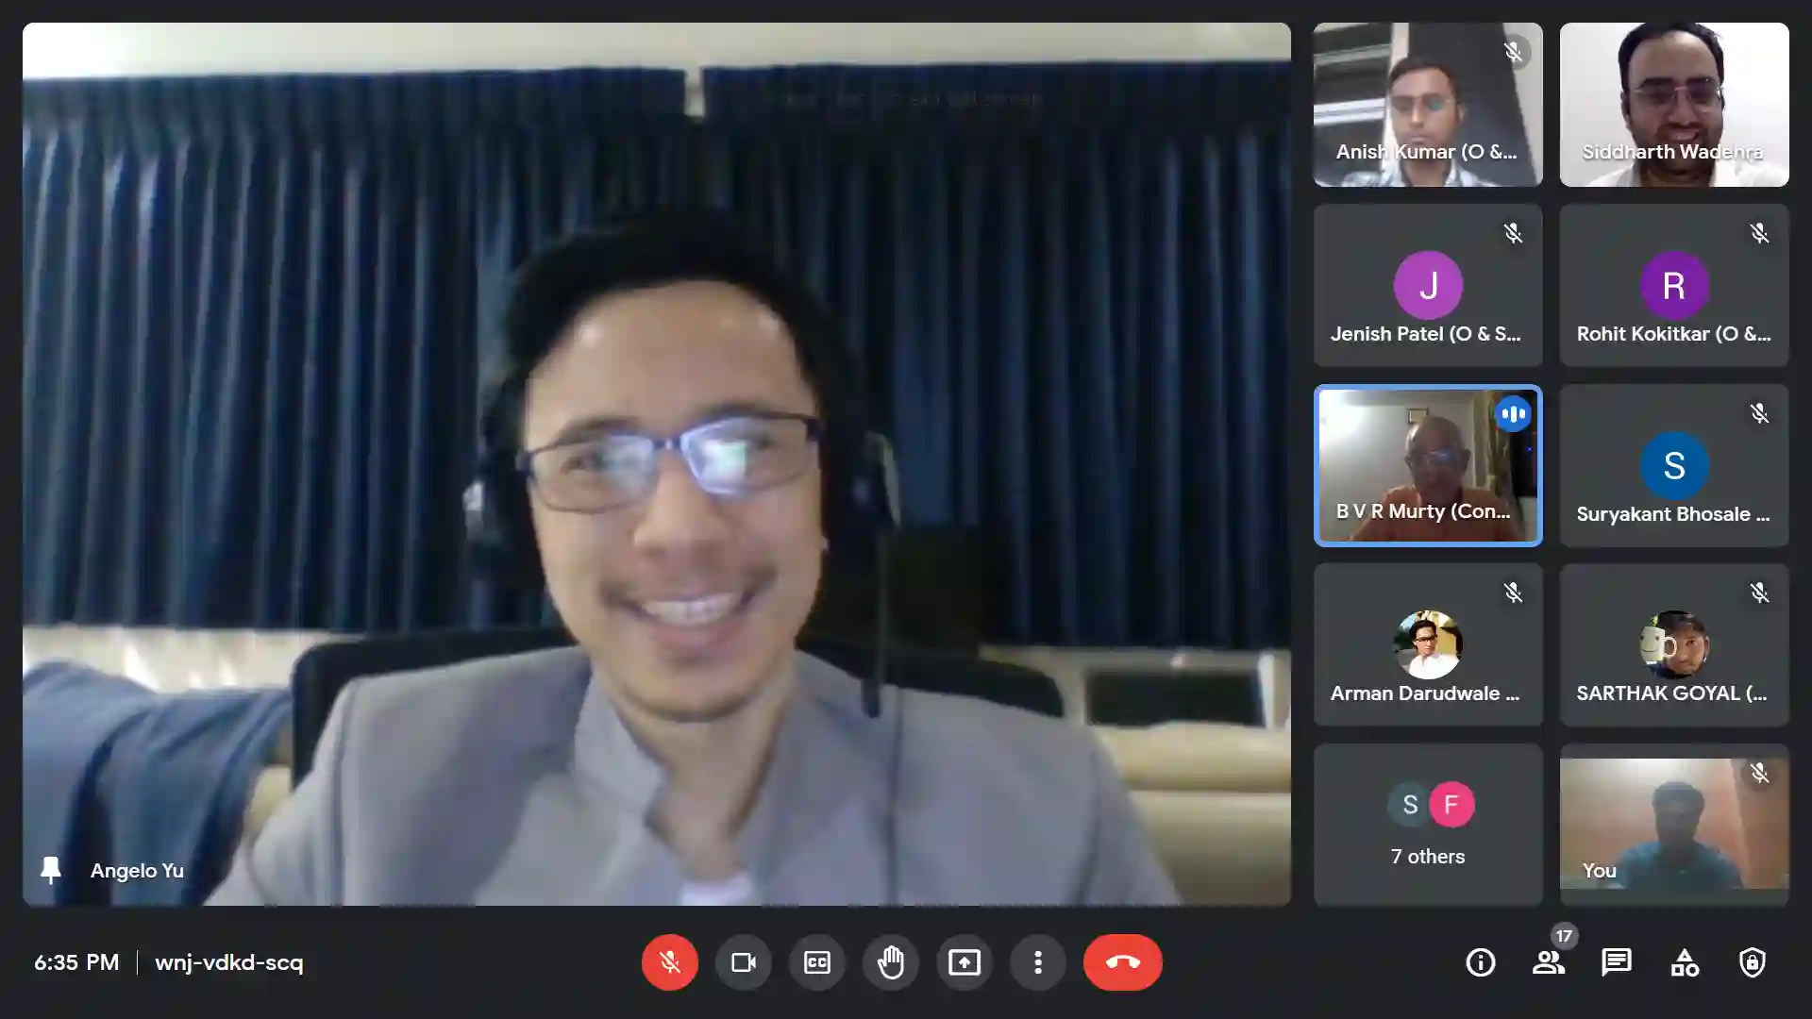The height and width of the screenshot is (1019, 1812).
Task: Raise your hand in the meeting
Action: [x=891, y=962]
